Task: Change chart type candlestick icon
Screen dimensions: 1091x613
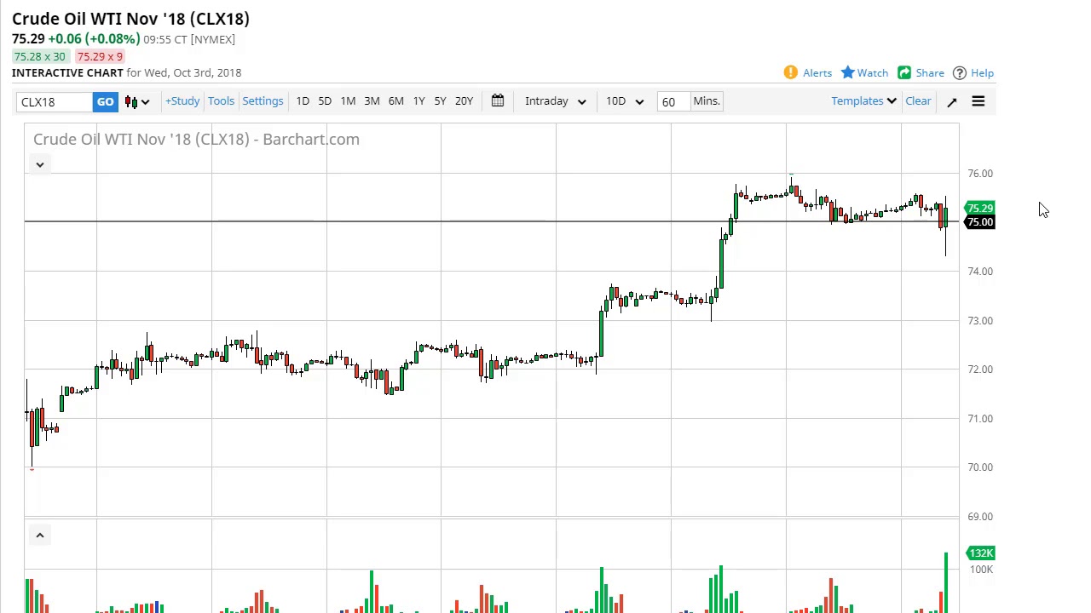Action: coord(137,101)
